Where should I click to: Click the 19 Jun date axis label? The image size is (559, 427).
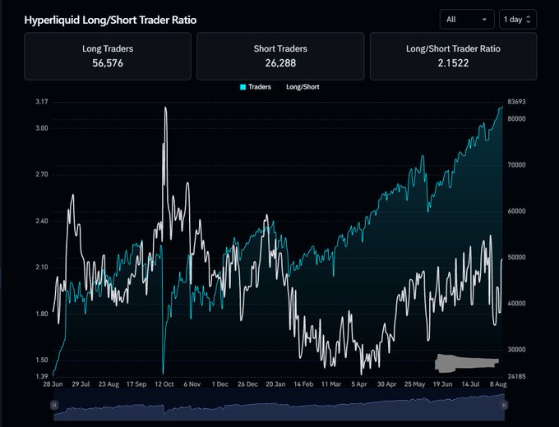click(442, 384)
